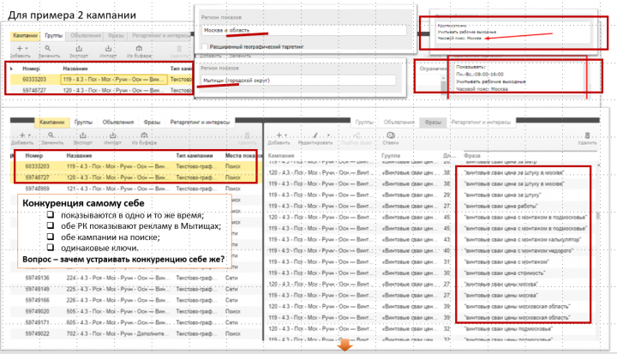This screenshot has width=617, height=354.
Task: Enable Расширенный географический таргетинг checkbox
Action: coord(204,46)
